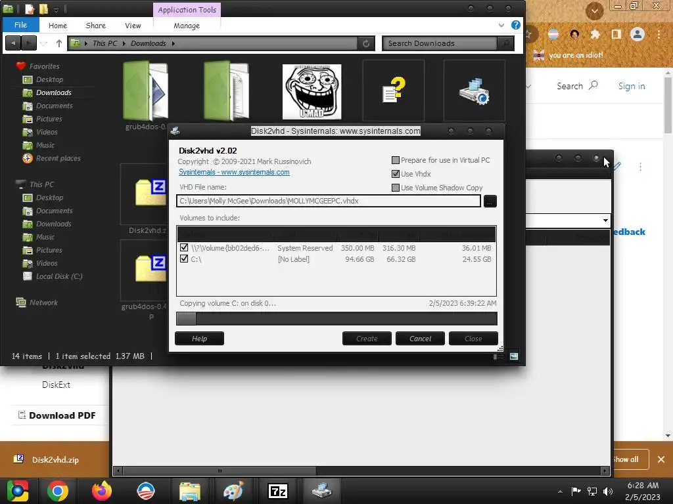
Task: Open Chrome three-dot menu
Action: (x=659, y=34)
